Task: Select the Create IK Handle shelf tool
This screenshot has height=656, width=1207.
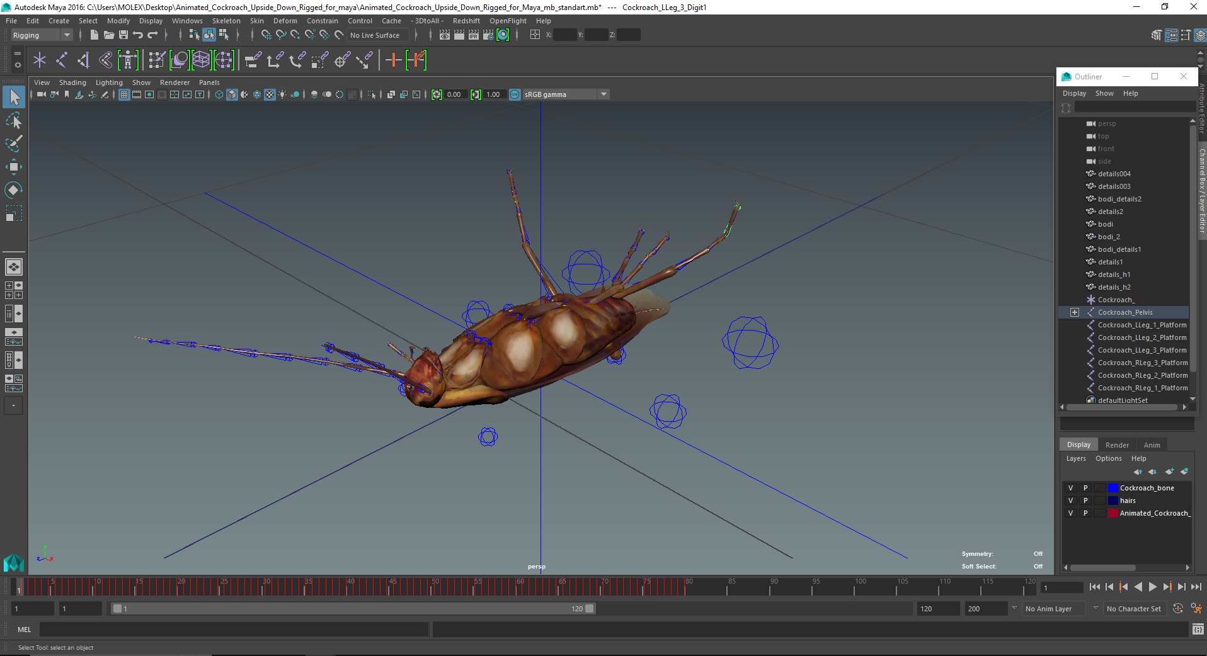Action: click(x=84, y=60)
